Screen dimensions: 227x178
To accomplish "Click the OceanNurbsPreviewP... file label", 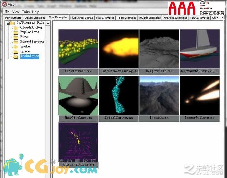I will [x=200, y=71].
